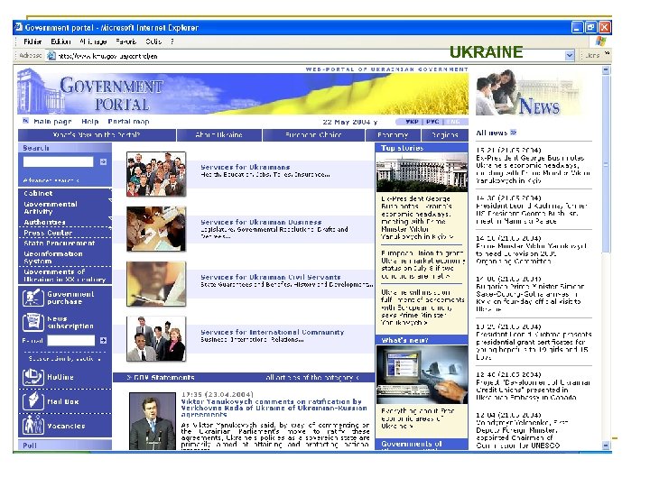Open Governments of Ukraine in XX century
The image size is (650, 487).
coord(65,275)
